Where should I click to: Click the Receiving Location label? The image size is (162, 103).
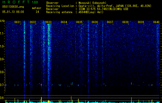coord(60,6)
